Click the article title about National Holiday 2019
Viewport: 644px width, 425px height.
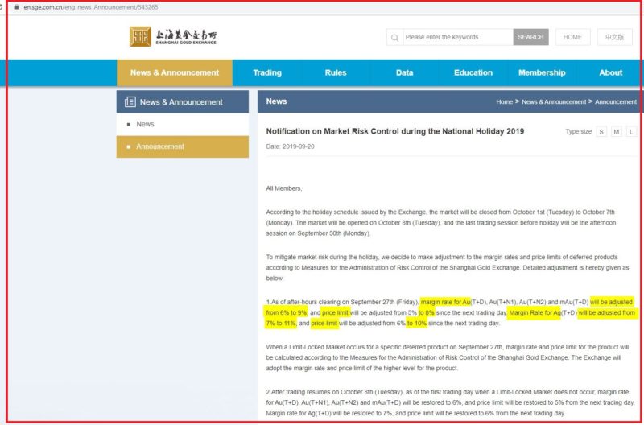pyautogui.click(x=395, y=131)
